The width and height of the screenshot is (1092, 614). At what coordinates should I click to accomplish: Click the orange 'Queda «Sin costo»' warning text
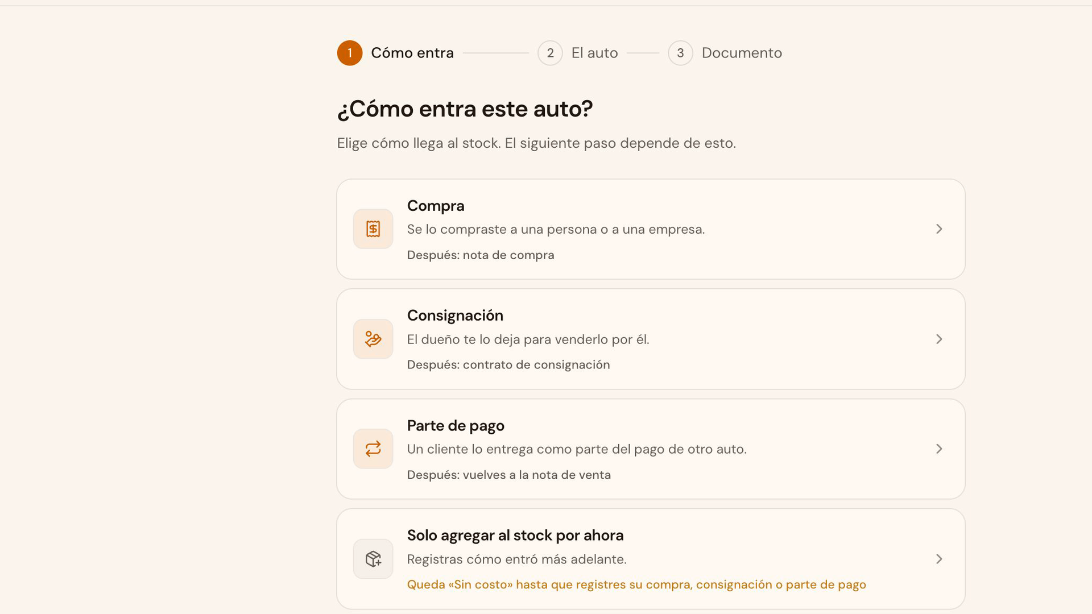click(636, 585)
